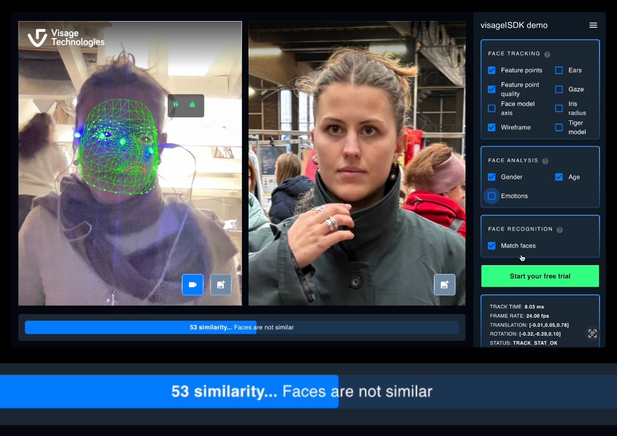
Task: Open the Face Recognition help icon
Action: click(x=559, y=230)
